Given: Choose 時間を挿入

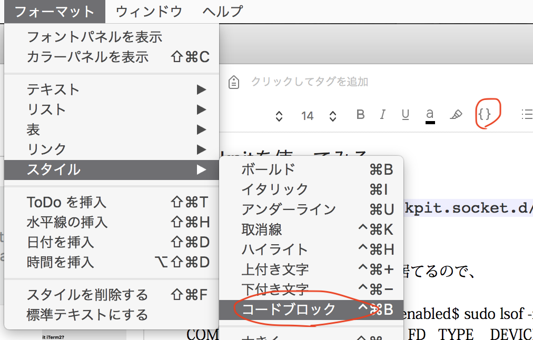Looking at the screenshot, I should (x=112, y=262).
